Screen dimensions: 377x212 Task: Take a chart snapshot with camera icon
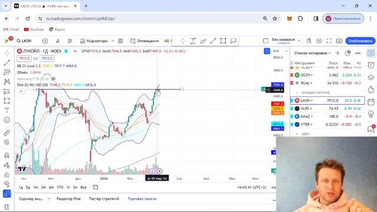point(339,41)
